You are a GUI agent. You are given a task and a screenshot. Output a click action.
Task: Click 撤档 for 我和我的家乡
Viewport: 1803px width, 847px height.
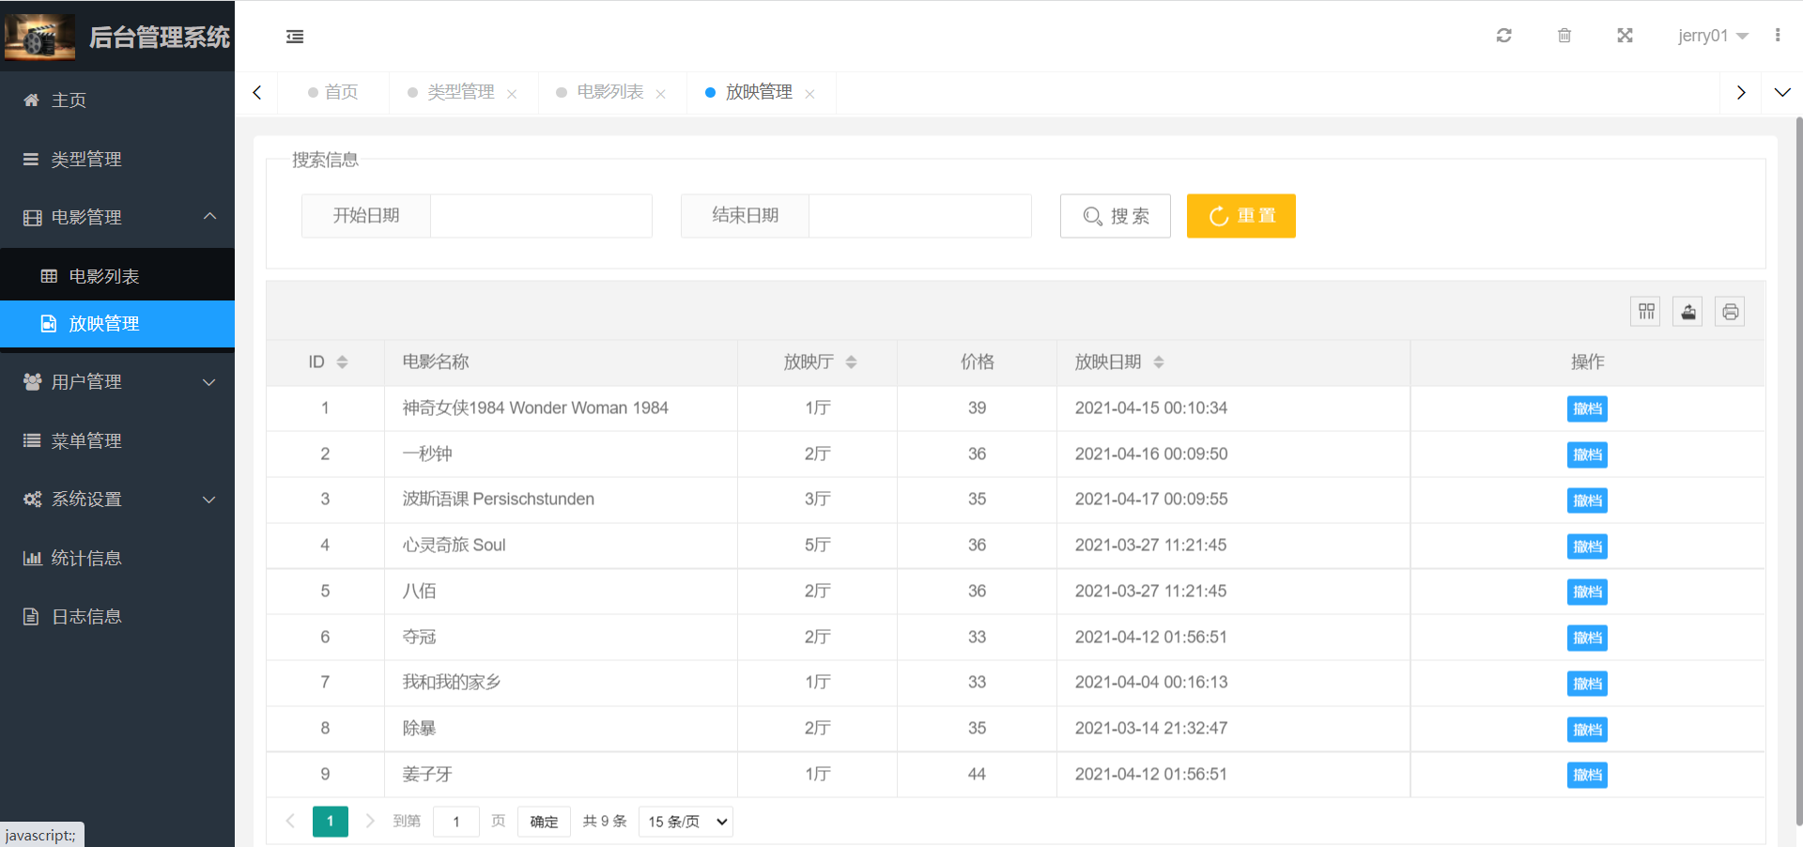tap(1587, 684)
